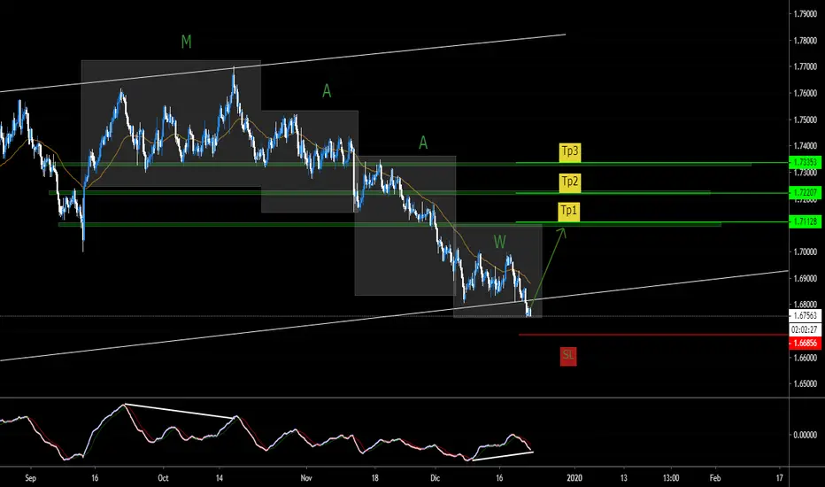Click the Nov date on time axis
Viewport: 825px width, 487px height.
click(306, 478)
